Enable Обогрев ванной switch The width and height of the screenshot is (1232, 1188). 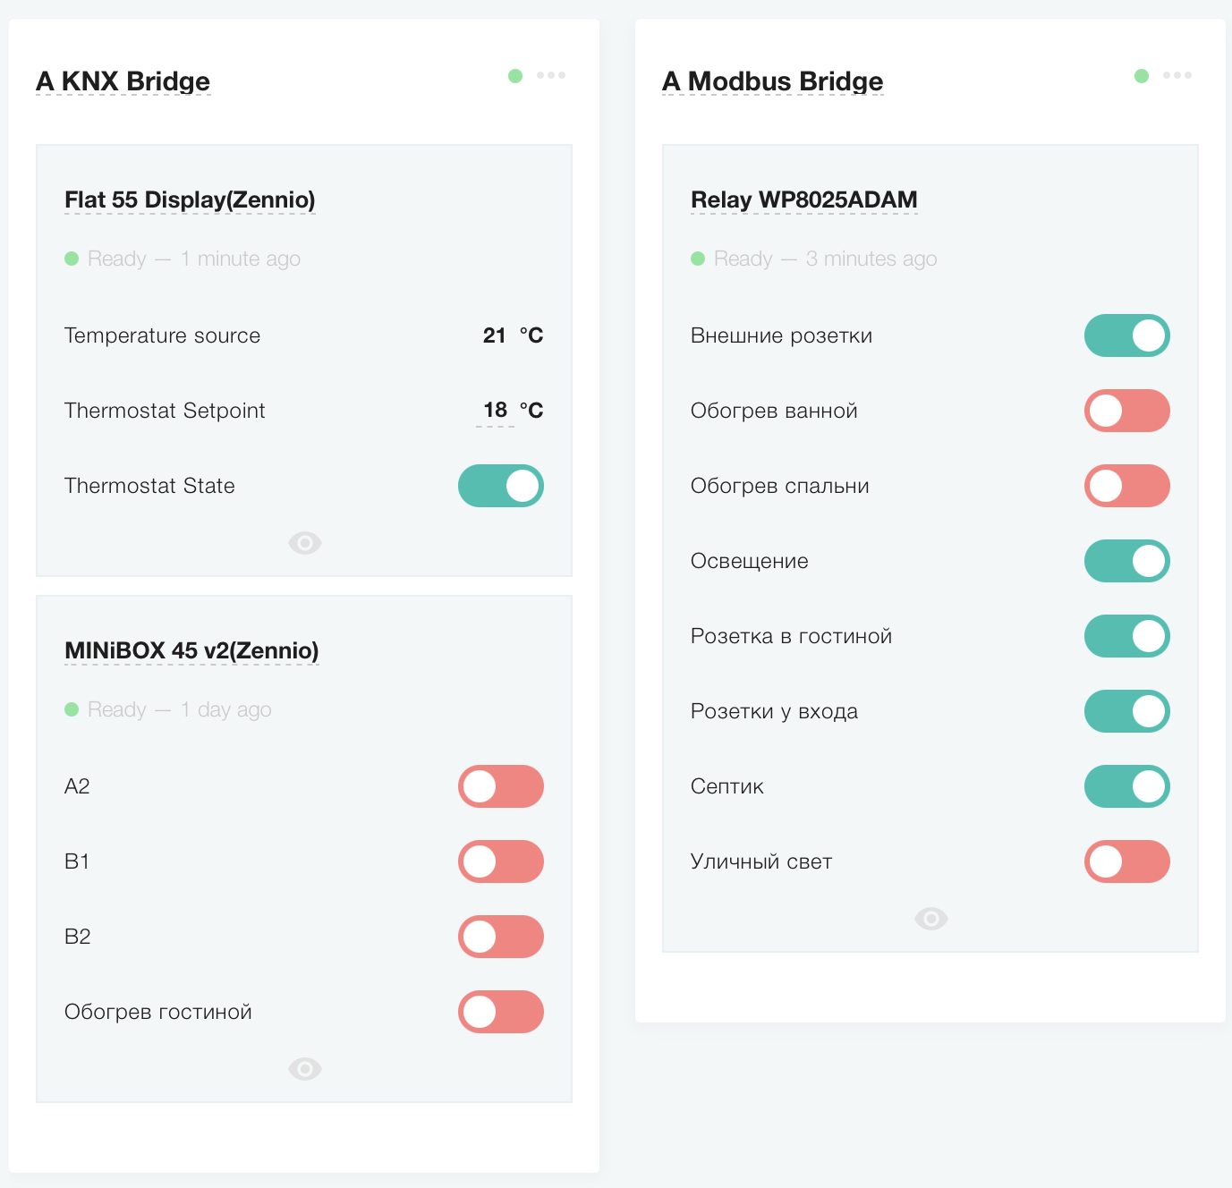[1127, 411]
